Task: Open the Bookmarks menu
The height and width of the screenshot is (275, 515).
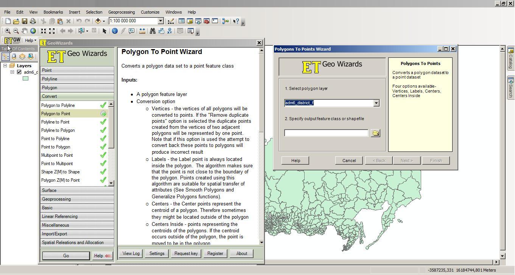Action: 53,12
